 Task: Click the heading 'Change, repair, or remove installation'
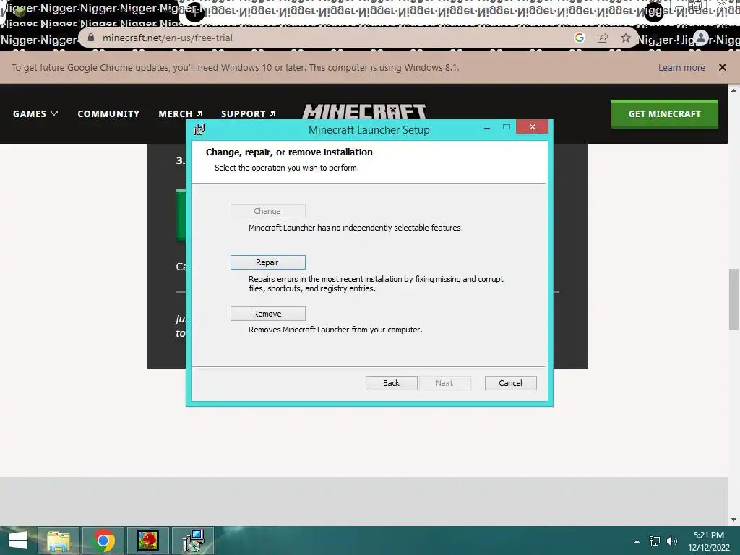point(289,152)
